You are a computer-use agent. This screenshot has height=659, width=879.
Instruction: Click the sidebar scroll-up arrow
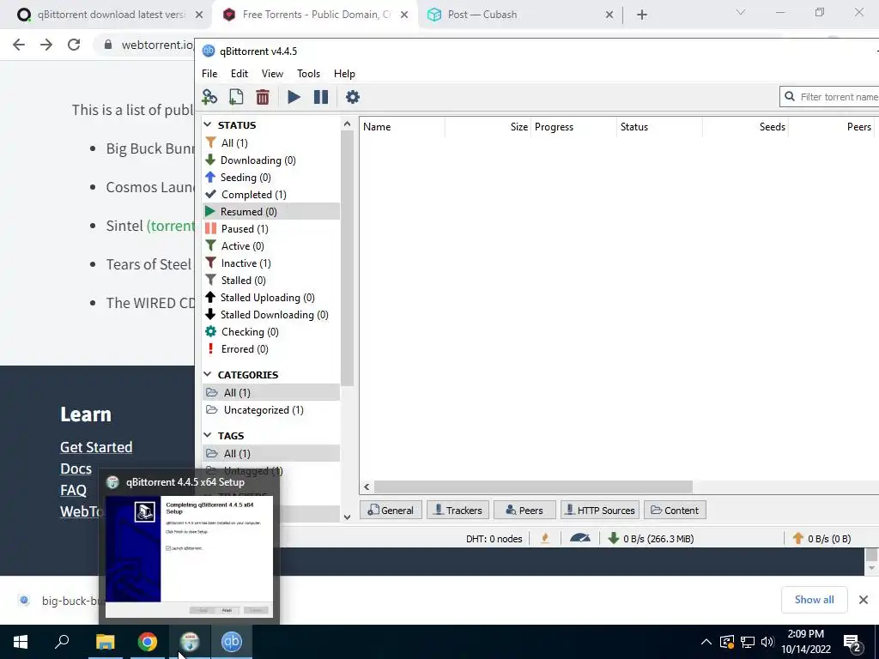tap(347, 124)
